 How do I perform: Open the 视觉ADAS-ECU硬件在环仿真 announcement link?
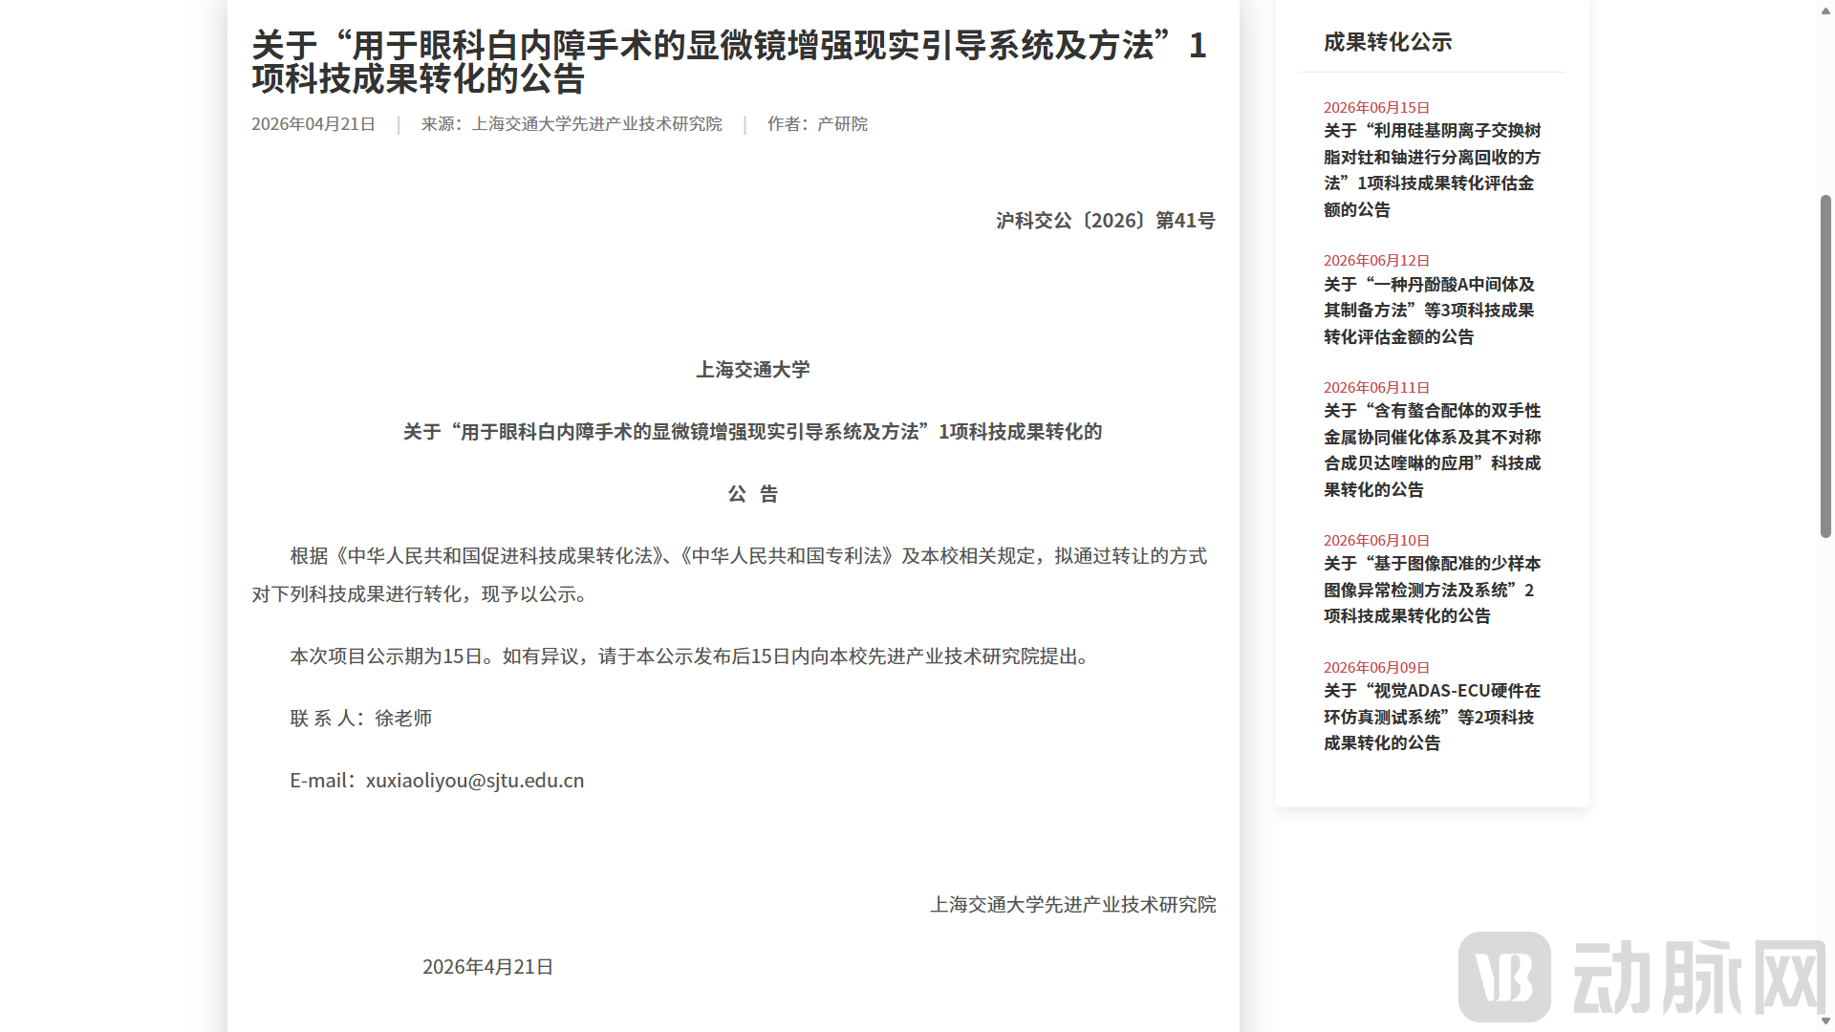[1432, 716]
